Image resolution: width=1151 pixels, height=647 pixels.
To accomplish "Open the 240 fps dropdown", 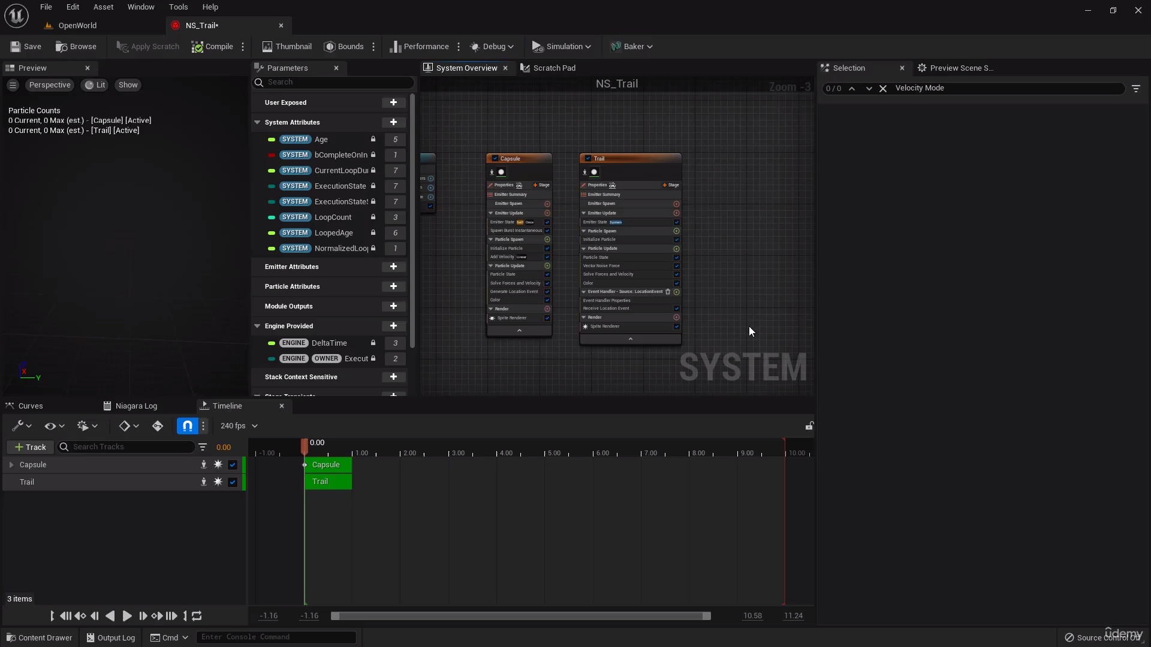I will 238,426.
